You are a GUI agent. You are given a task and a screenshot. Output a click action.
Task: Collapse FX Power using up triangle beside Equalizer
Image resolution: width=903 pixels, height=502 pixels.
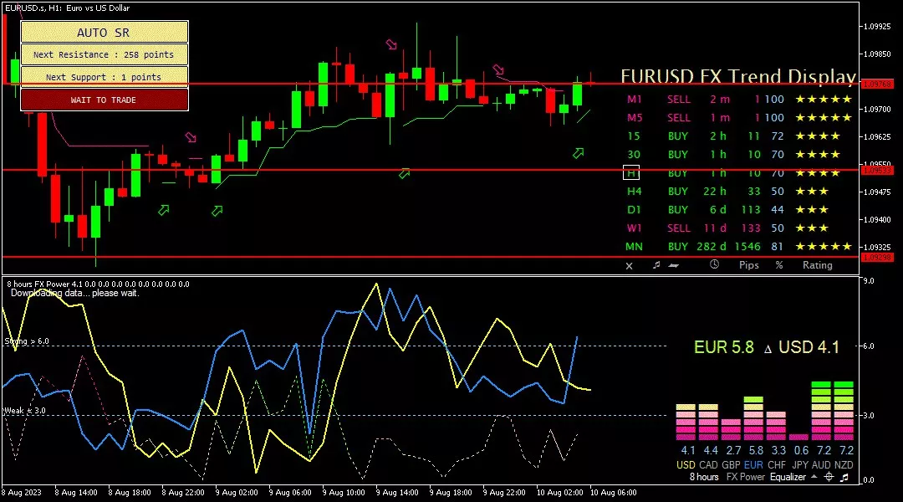tap(814, 477)
